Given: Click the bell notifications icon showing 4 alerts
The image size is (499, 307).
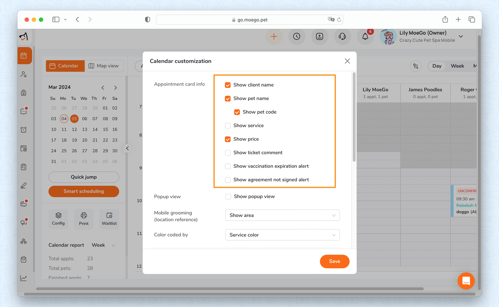Looking at the screenshot, I should tap(365, 36).
